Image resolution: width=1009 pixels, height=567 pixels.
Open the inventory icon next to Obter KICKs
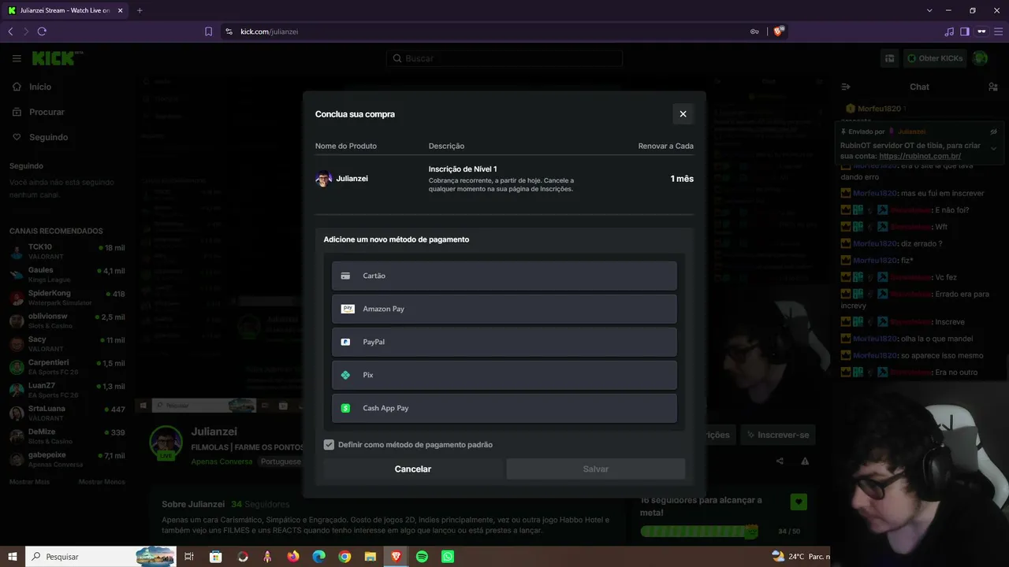pos(889,58)
